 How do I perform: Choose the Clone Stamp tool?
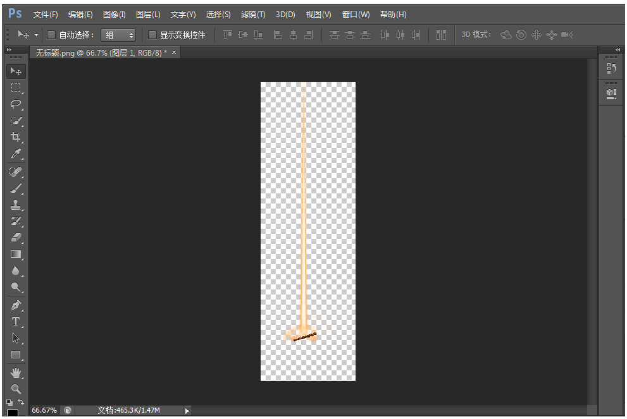pos(16,205)
